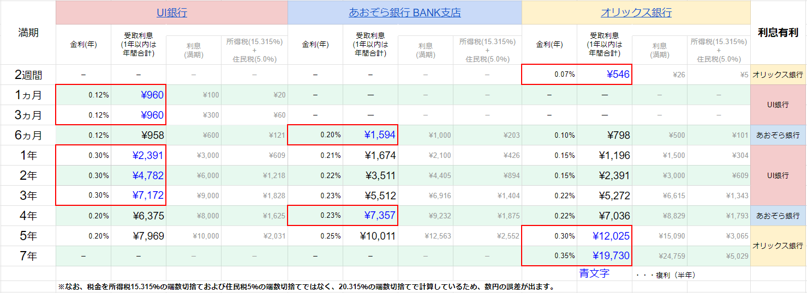Click the UI銀行 result cell for 1ヵ月-3ヵ月
807x293 pixels.
pyautogui.click(x=778, y=105)
